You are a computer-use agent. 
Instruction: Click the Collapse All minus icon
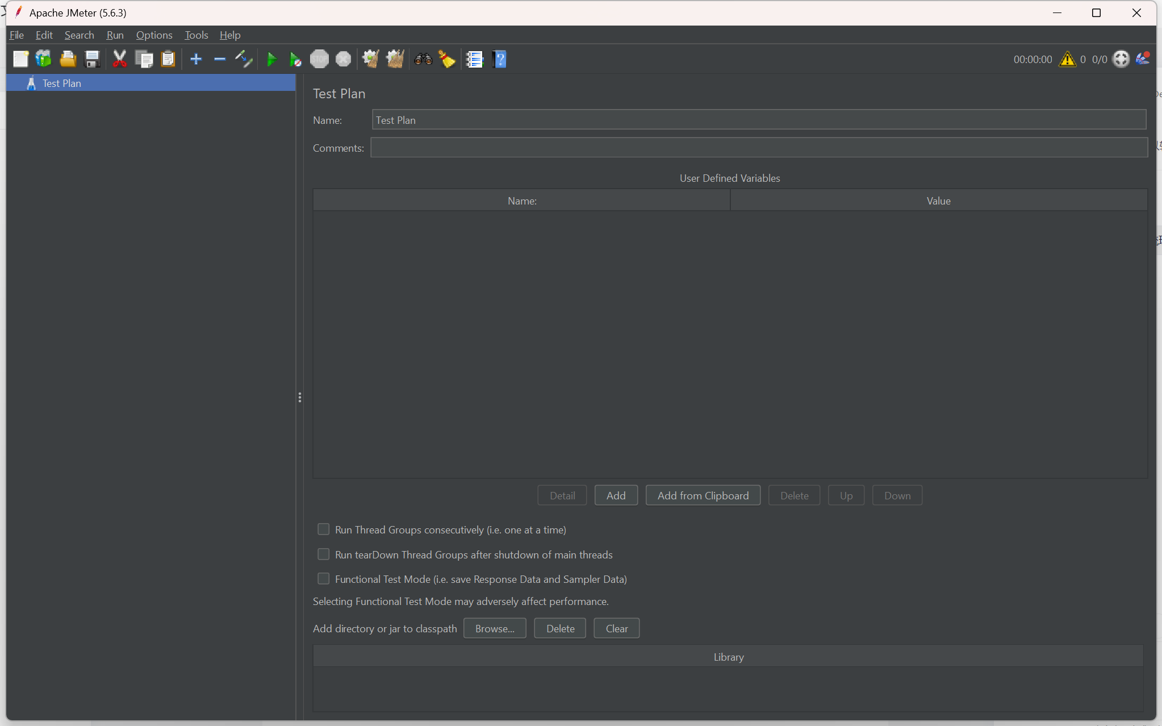[x=220, y=59]
